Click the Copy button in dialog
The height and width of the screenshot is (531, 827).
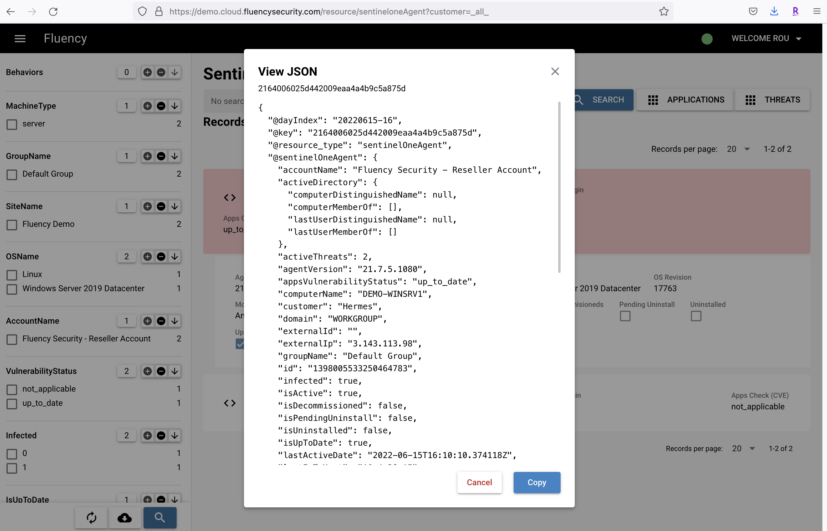pos(537,482)
